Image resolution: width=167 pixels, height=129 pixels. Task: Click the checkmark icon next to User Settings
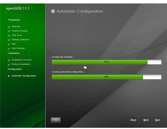coord(9,48)
